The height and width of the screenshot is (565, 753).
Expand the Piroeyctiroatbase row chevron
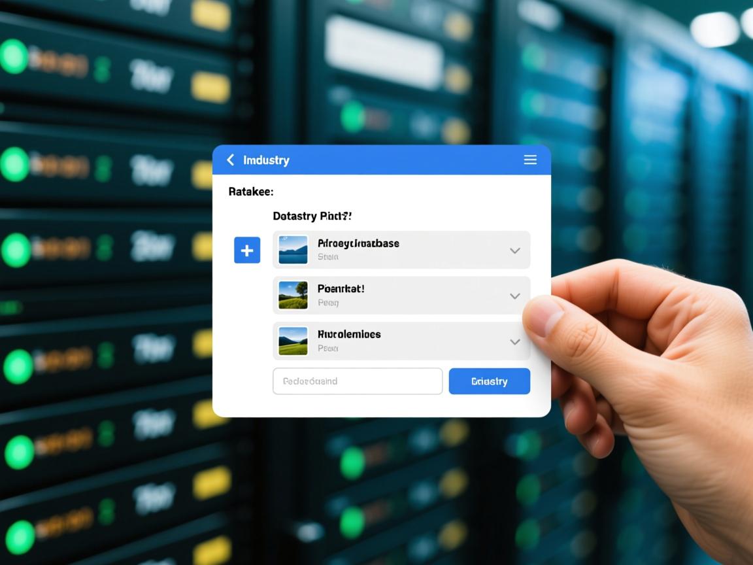click(x=515, y=250)
